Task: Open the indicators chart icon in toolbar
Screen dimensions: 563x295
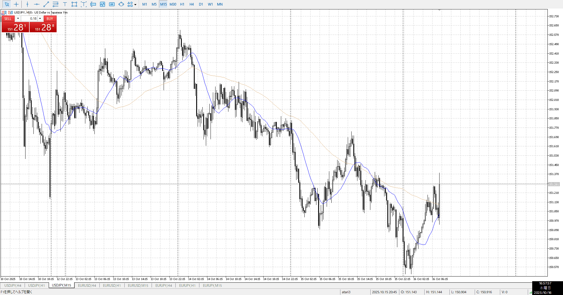Action: tap(102, 4)
